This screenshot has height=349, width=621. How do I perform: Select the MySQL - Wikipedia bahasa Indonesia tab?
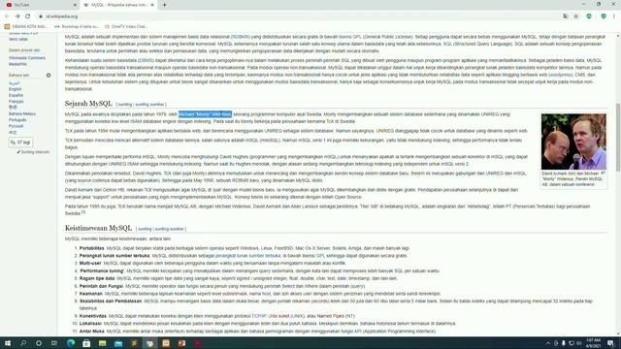tap(118, 5)
